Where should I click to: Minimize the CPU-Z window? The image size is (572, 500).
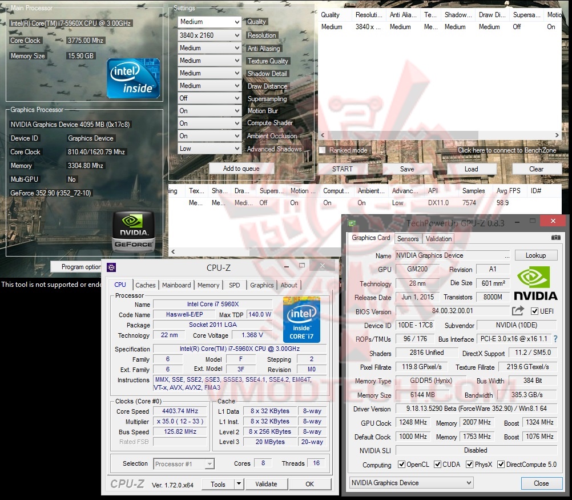point(287,267)
